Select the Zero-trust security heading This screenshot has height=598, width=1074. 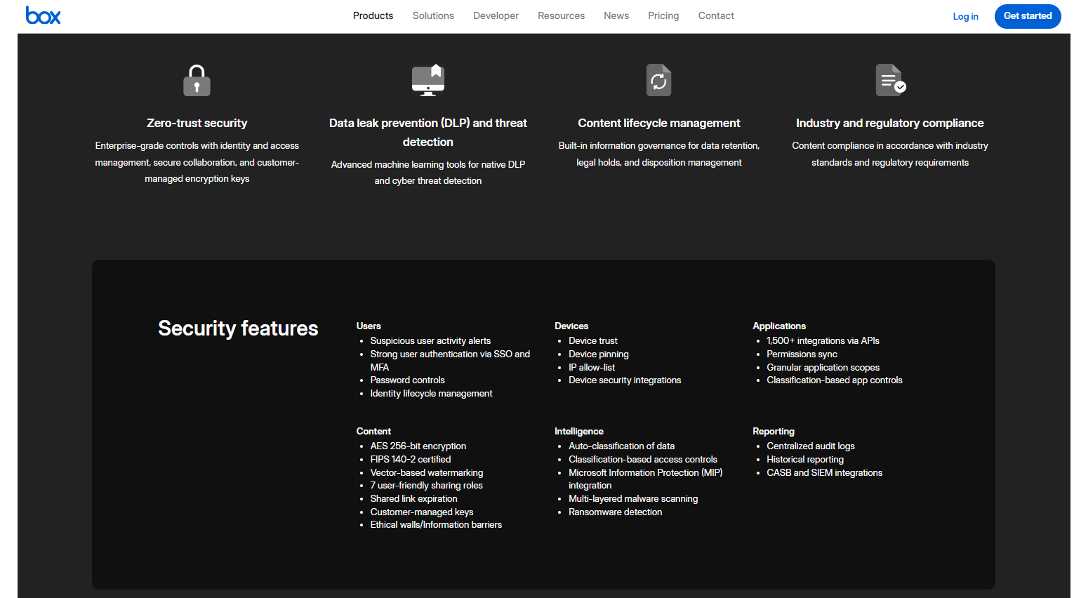click(197, 123)
